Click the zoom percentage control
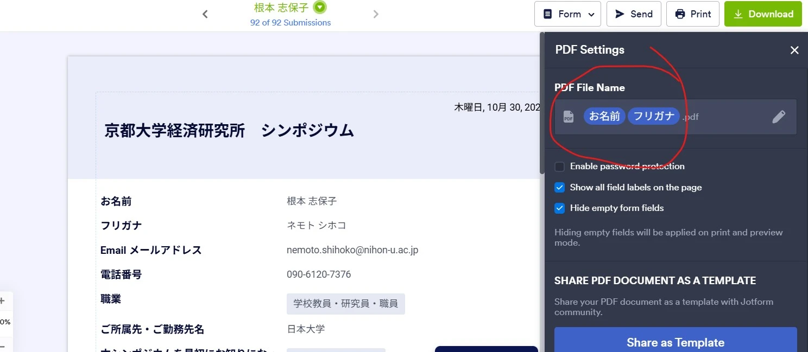 [x=4, y=321]
